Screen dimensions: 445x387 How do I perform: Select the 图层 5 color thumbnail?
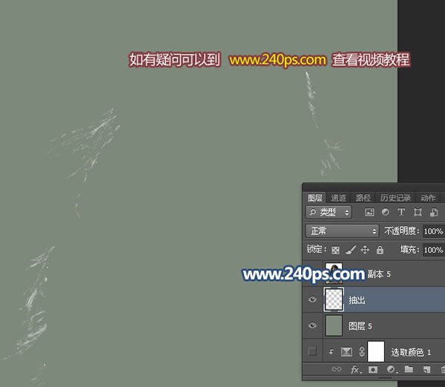point(334,325)
